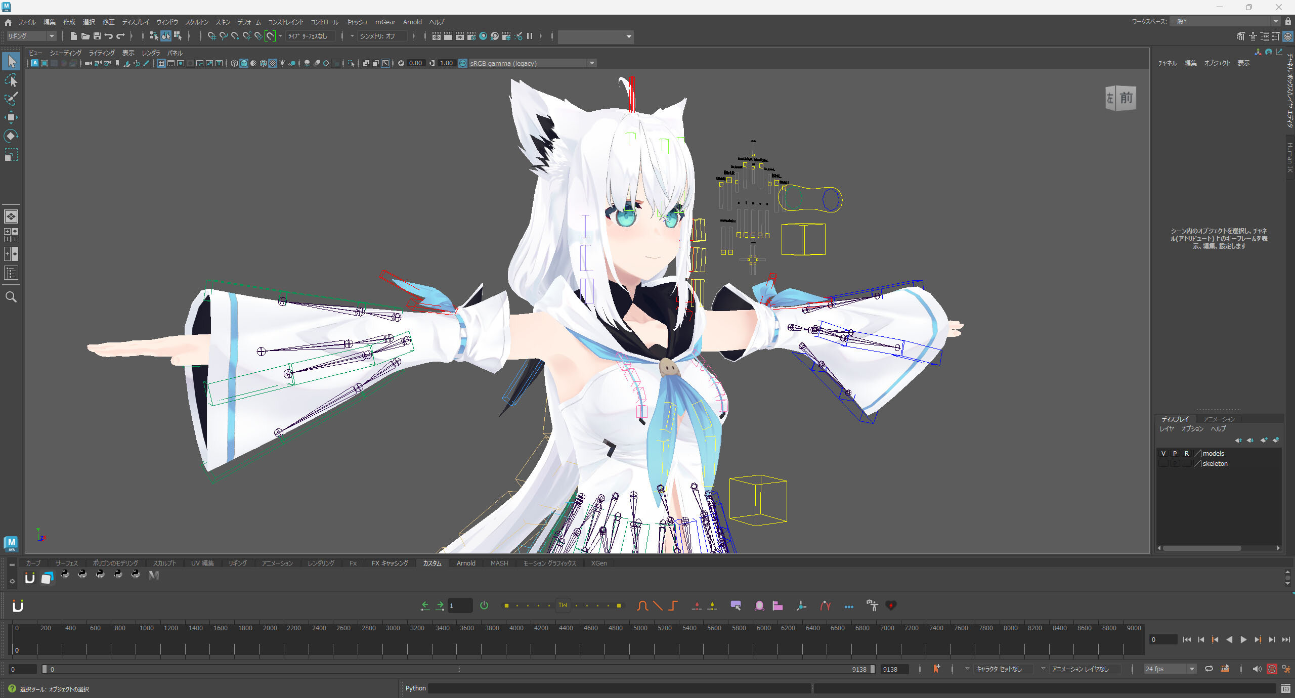Screen dimensions: 1295x698
Task: Switch to the カスタム shelf tab
Action: click(432, 563)
